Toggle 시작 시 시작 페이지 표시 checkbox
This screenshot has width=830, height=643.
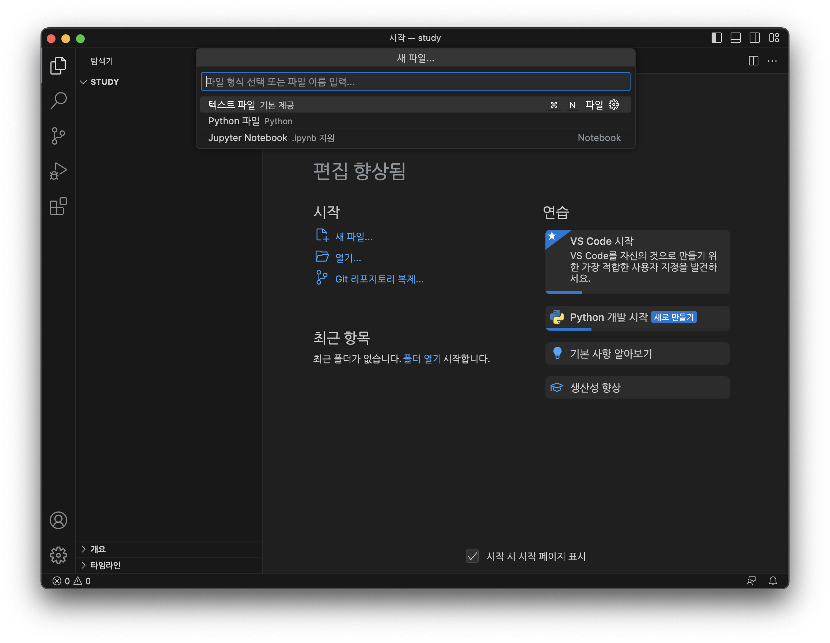pyautogui.click(x=472, y=556)
